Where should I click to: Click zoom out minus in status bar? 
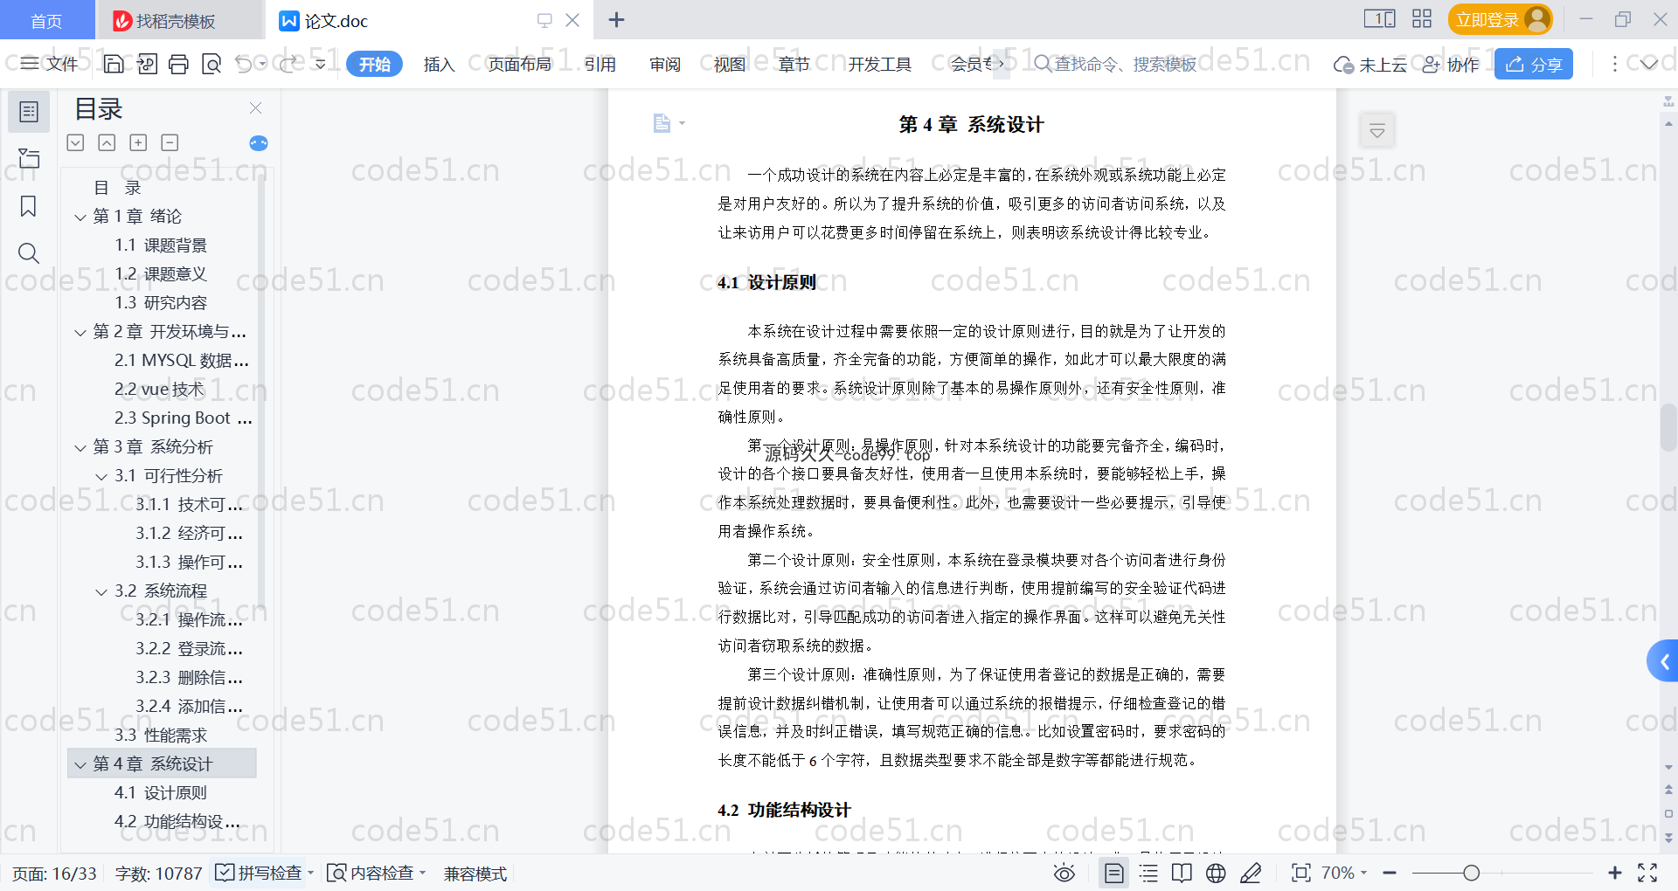pyautogui.click(x=1390, y=873)
